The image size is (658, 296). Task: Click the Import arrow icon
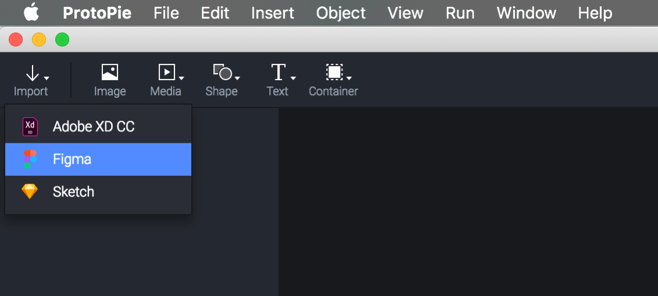[x=32, y=73]
